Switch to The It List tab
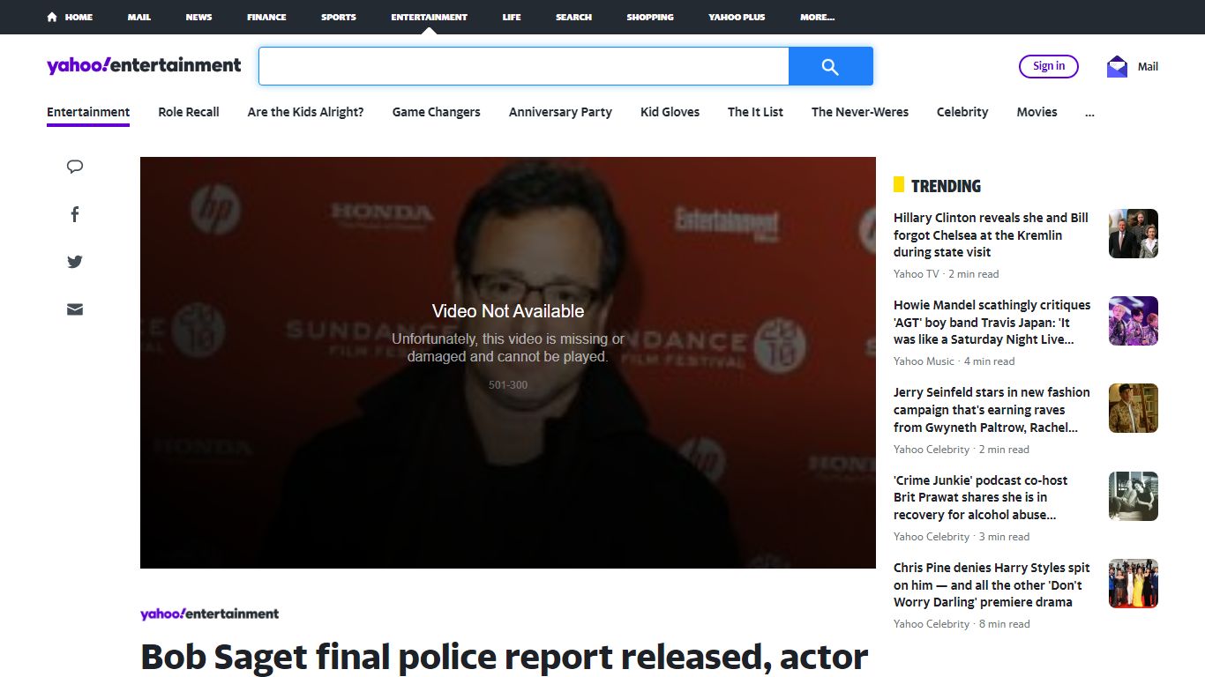 click(755, 112)
